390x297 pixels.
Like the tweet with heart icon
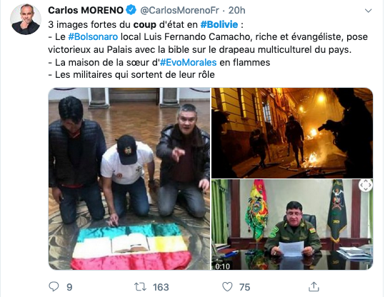(227, 287)
